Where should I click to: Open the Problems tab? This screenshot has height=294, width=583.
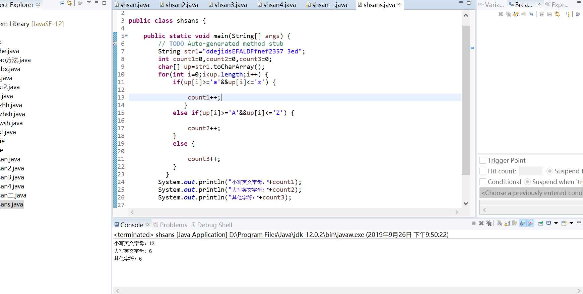[x=170, y=225]
